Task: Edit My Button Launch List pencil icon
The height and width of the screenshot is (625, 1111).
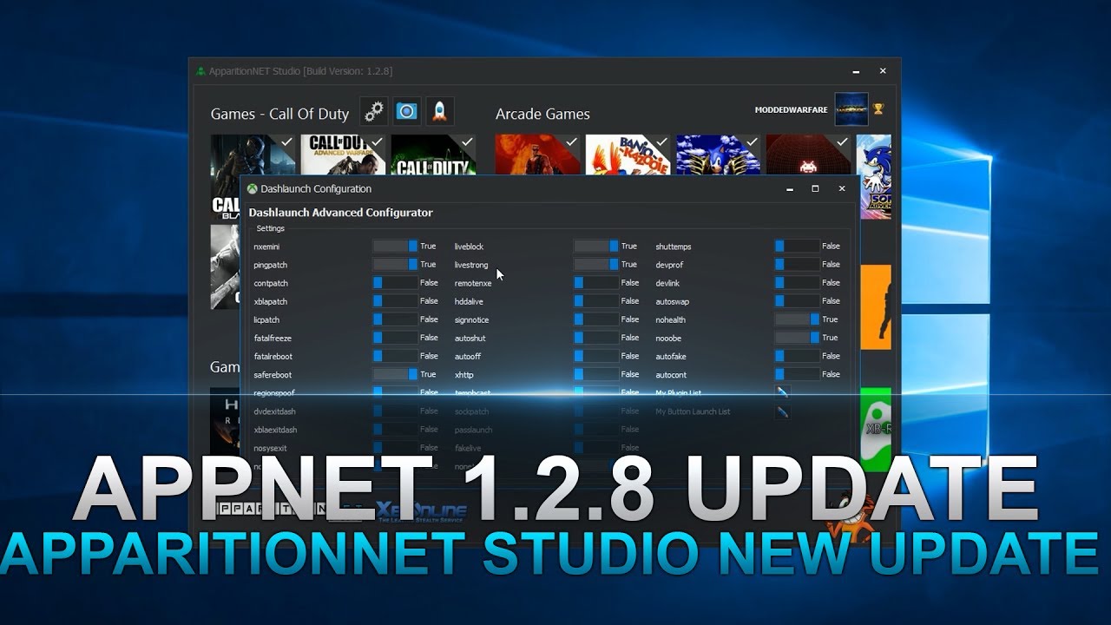Action: pos(782,412)
